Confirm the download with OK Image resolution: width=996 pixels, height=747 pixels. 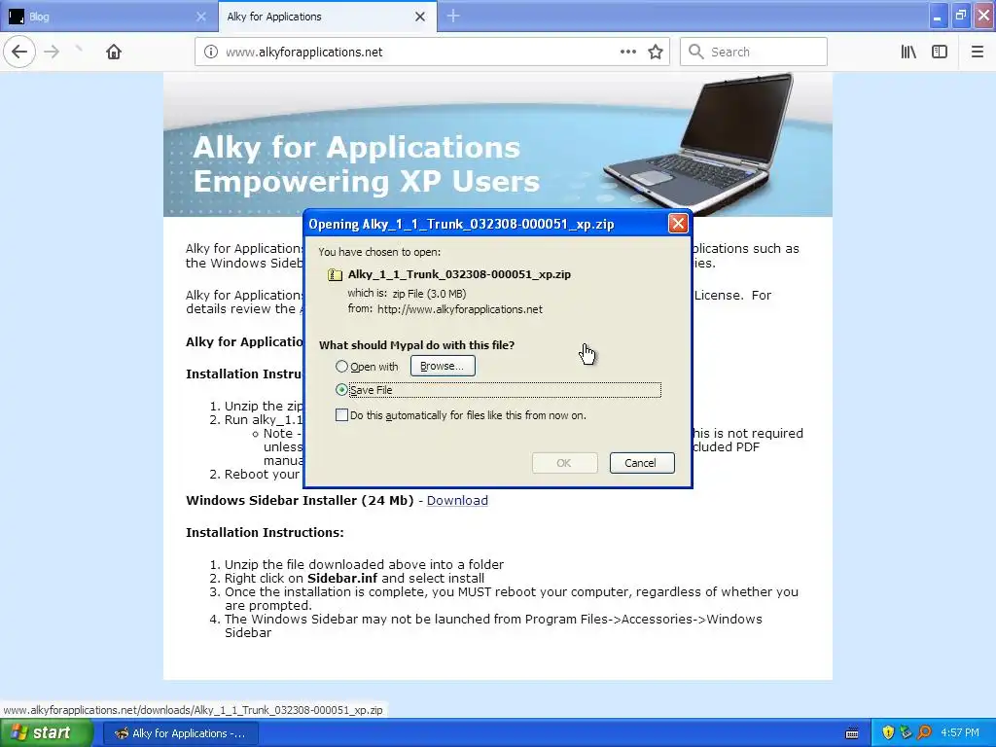[x=564, y=462]
